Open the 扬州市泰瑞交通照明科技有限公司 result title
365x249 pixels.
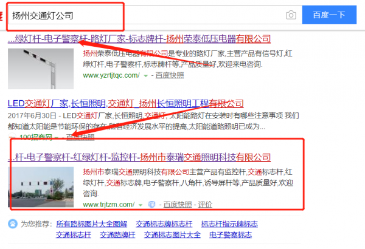point(139,157)
